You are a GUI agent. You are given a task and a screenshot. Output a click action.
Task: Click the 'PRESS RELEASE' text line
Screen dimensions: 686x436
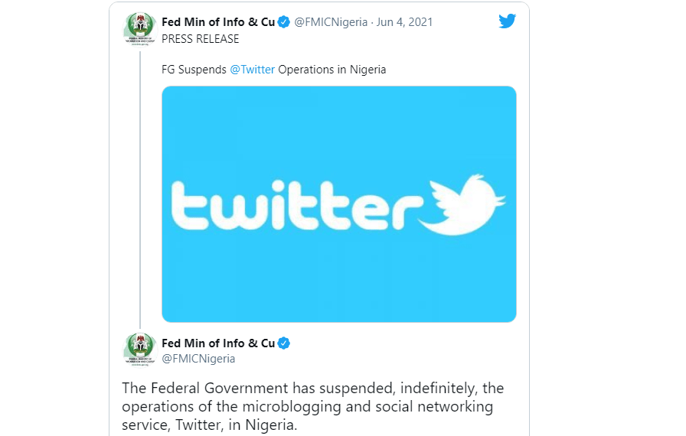pos(201,39)
